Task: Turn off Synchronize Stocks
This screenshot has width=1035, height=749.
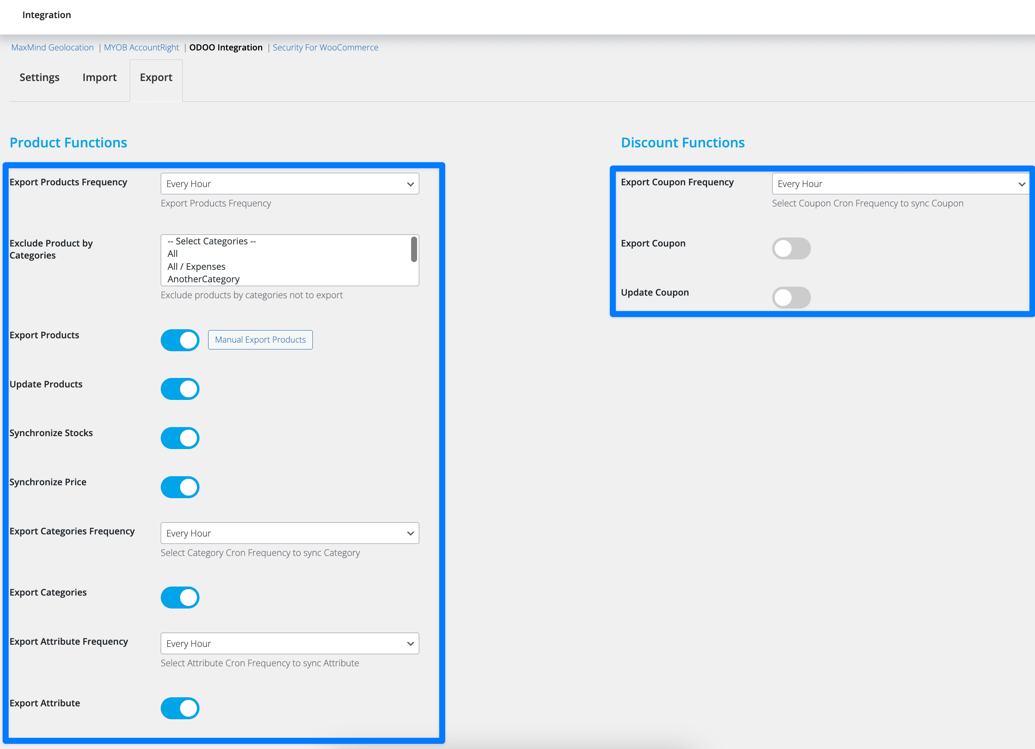Action: click(x=180, y=438)
